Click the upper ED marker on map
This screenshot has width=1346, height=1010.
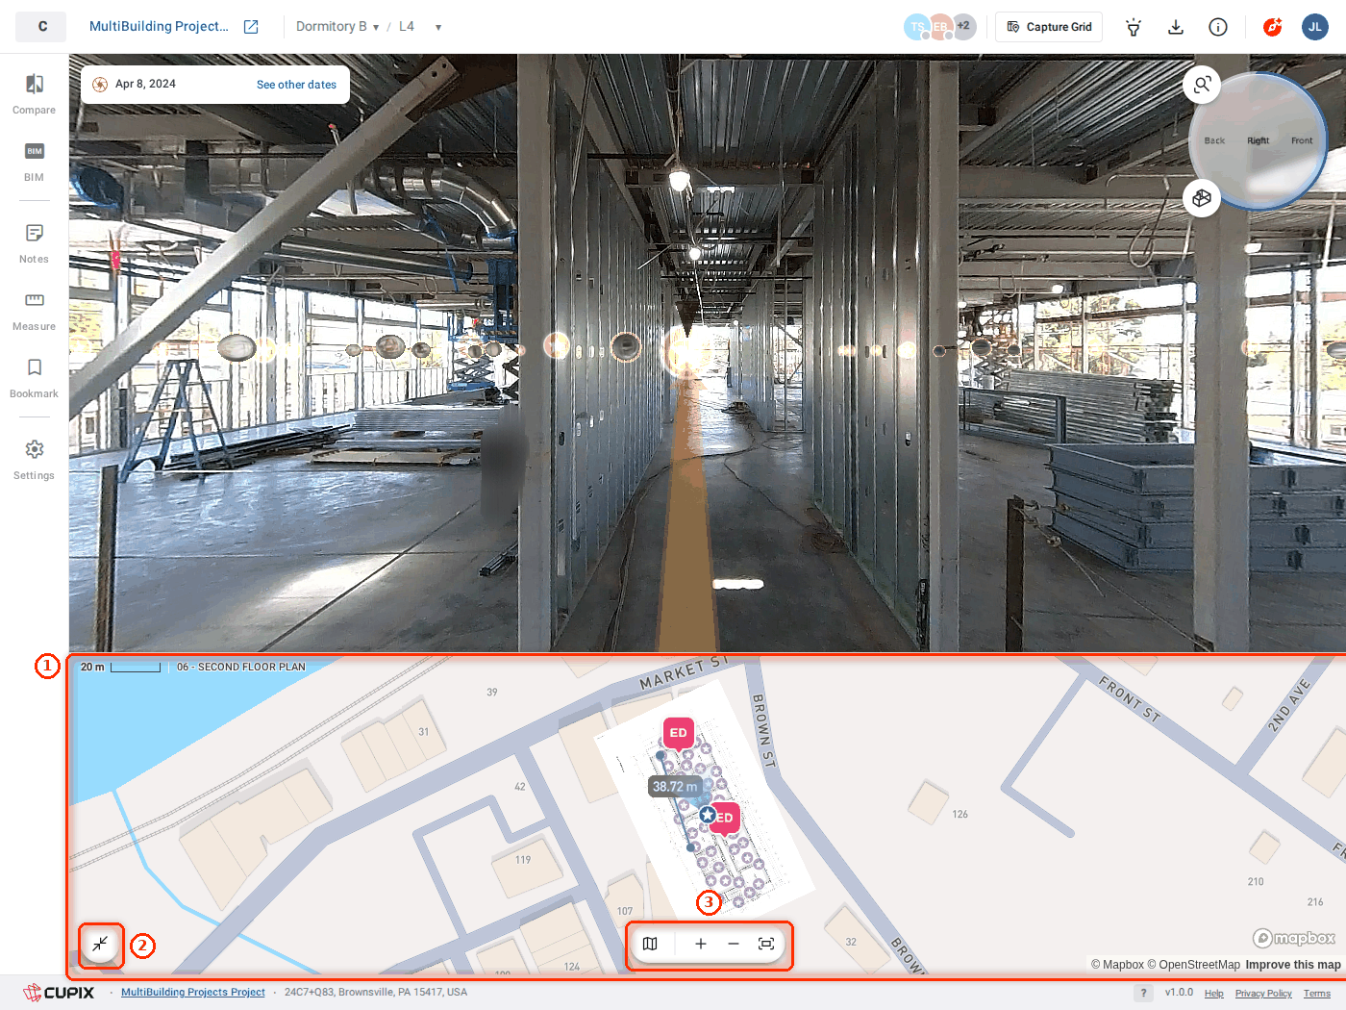click(678, 733)
